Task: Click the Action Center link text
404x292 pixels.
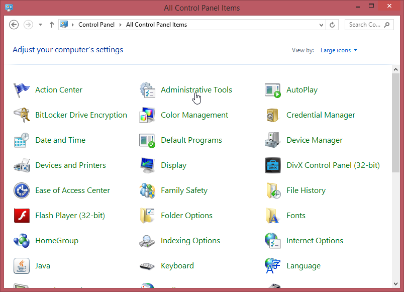Action: tap(59, 90)
